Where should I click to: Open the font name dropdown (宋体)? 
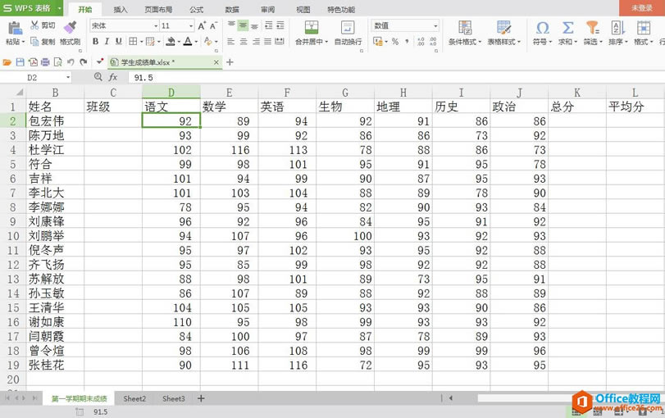coord(156,26)
